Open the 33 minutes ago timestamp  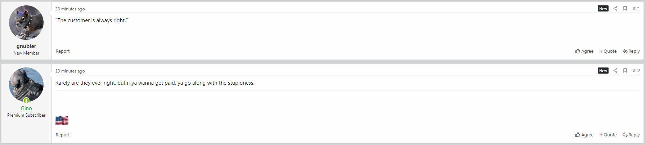[x=70, y=9]
